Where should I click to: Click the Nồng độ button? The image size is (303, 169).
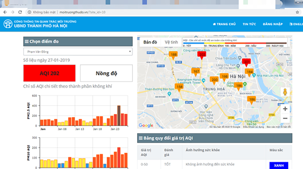(x=106, y=73)
